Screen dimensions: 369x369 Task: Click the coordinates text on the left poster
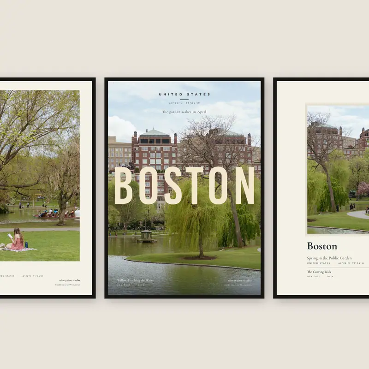click(32, 276)
